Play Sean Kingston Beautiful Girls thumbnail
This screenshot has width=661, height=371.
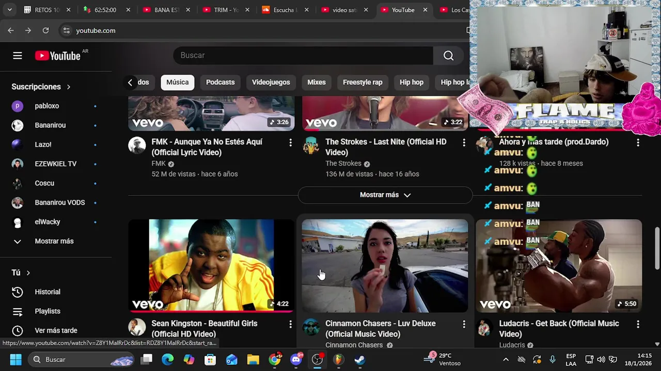(211, 265)
